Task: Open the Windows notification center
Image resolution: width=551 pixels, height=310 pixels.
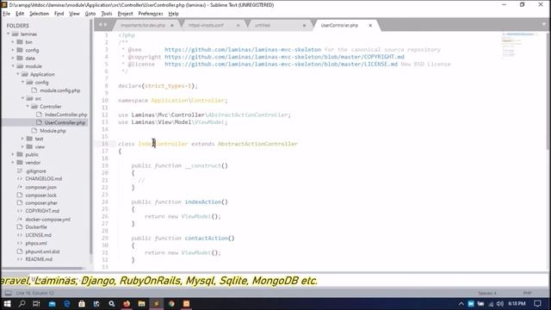Action: pos(537,304)
